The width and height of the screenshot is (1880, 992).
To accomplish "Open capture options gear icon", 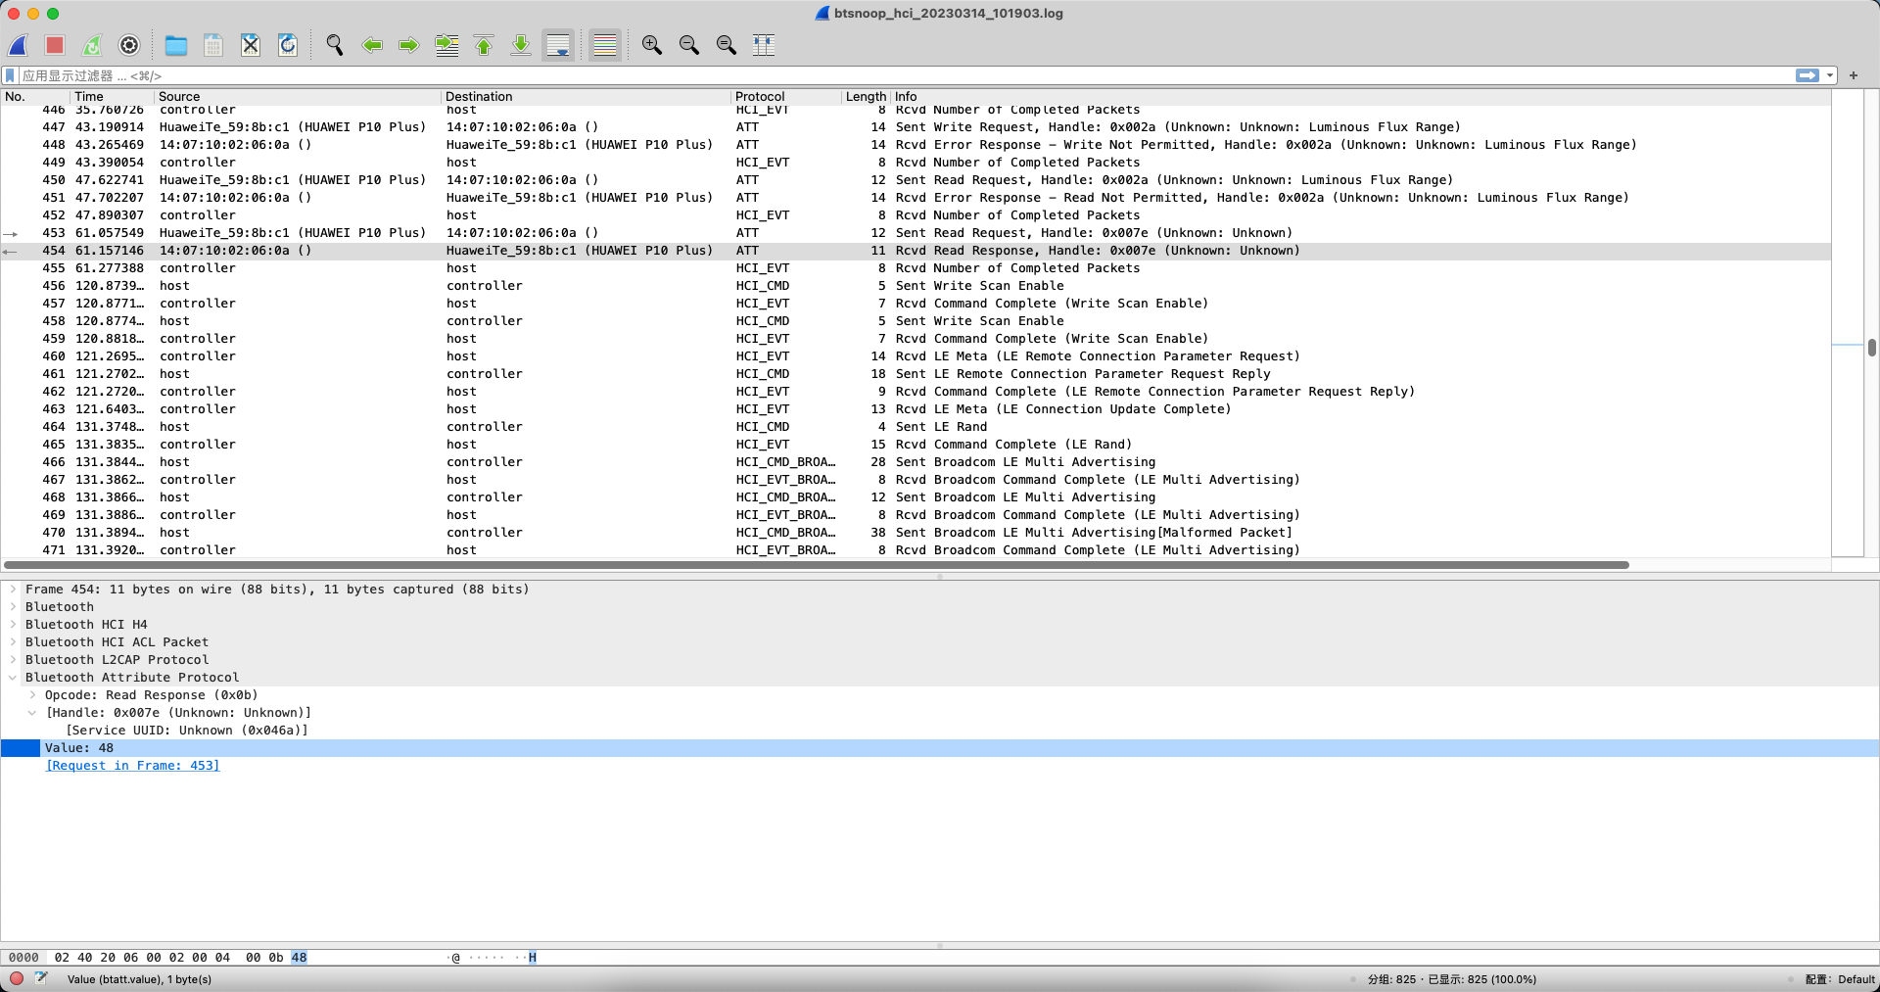I will (129, 45).
